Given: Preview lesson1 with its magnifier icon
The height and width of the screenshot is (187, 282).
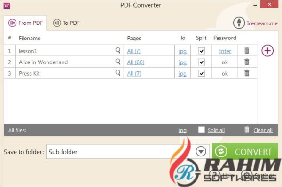Looking at the screenshot, I should 118,50.
